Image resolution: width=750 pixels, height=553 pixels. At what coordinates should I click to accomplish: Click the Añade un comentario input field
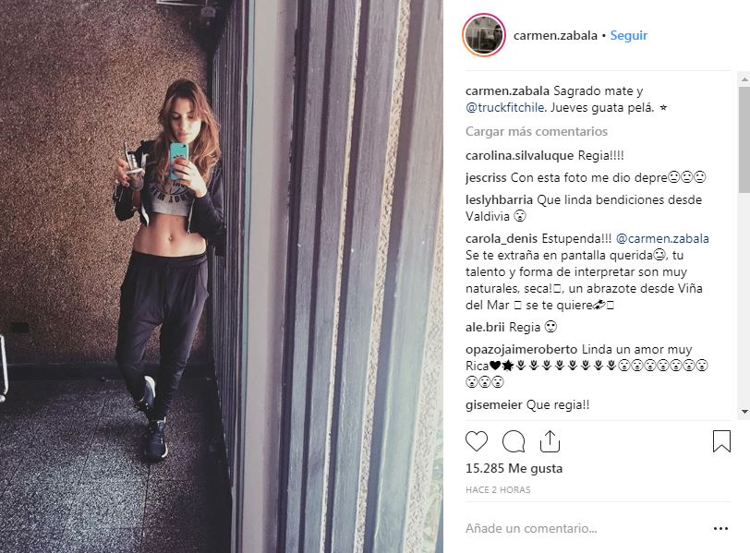coord(584,528)
